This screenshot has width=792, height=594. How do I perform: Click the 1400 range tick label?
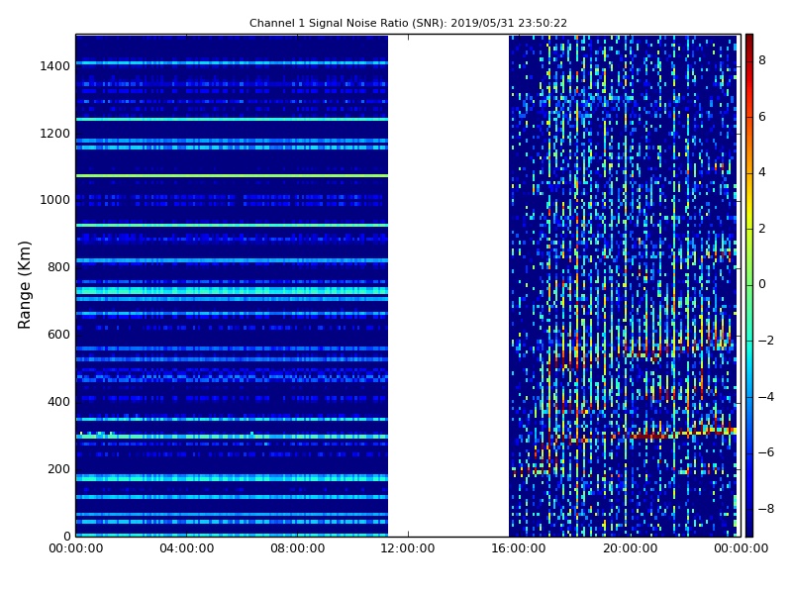click(x=54, y=66)
